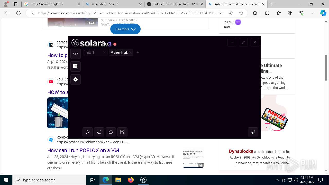329x185 pixels.
Task: Close the Solara window
Action: click(255, 42)
